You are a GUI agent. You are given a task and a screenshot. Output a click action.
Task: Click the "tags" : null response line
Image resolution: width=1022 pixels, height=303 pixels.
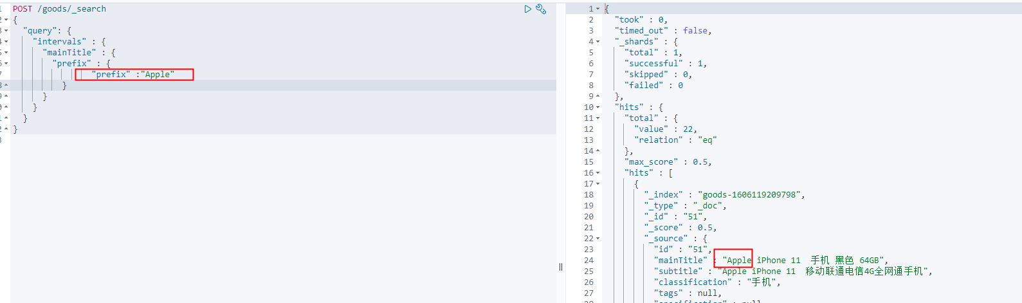(688, 293)
